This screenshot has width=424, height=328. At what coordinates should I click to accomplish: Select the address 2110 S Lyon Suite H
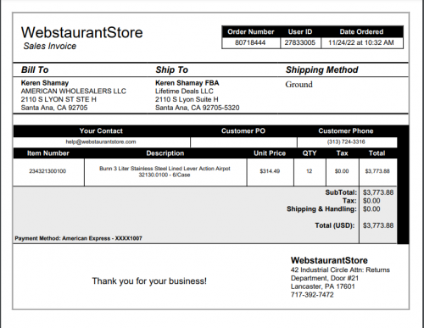[x=187, y=99]
